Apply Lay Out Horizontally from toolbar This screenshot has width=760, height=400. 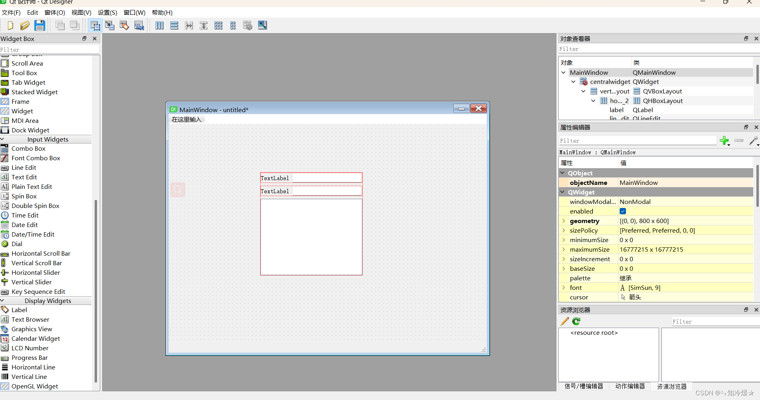(x=159, y=26)
